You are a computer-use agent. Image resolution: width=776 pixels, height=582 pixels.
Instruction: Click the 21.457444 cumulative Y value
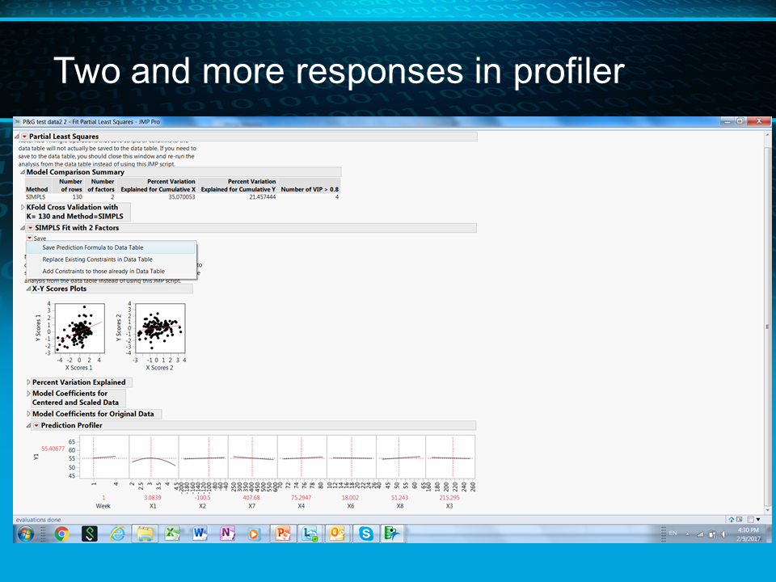tap(262, 197)
